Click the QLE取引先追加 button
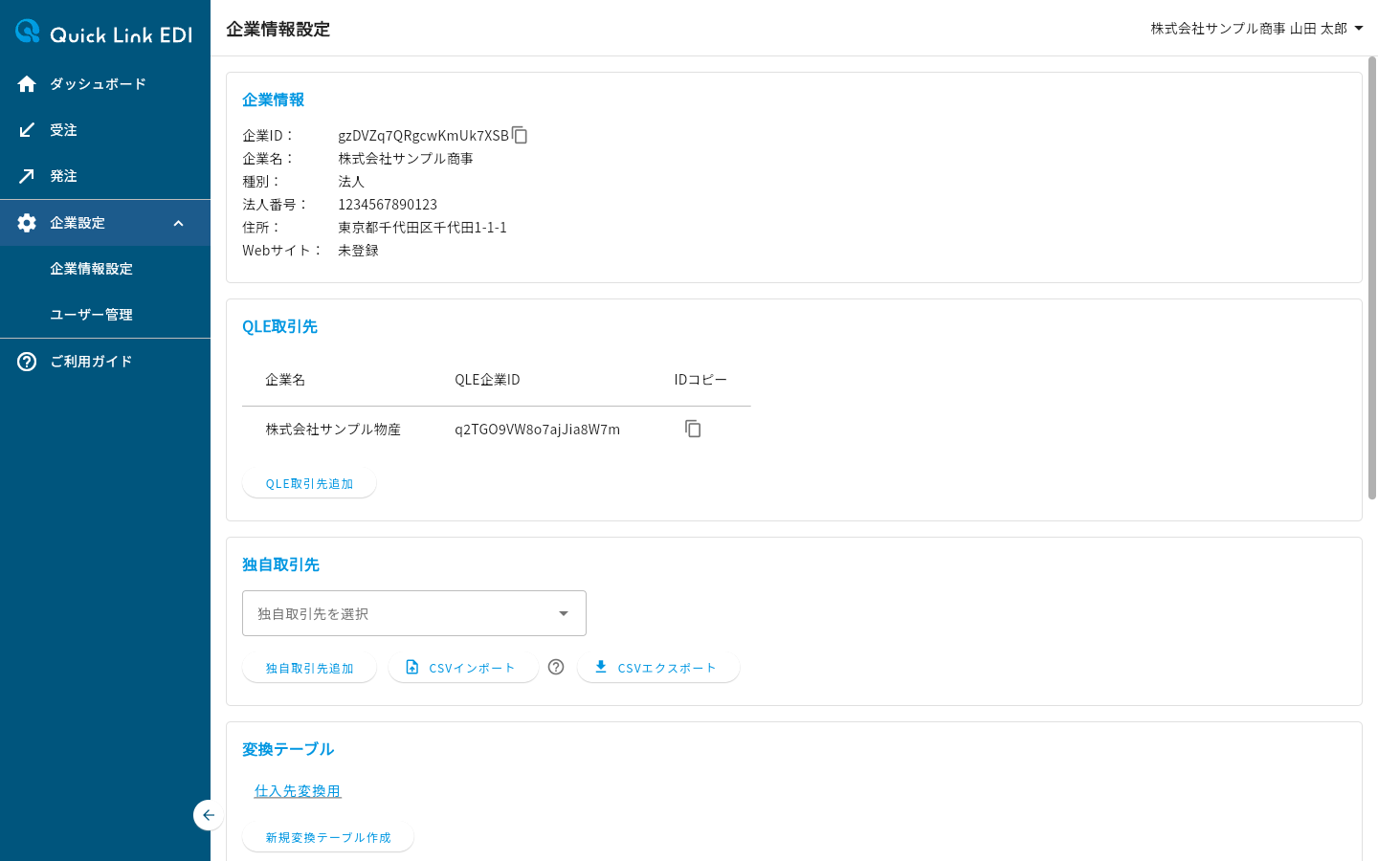The width and height of the screenshot is (1378, 861). [309, 484]
